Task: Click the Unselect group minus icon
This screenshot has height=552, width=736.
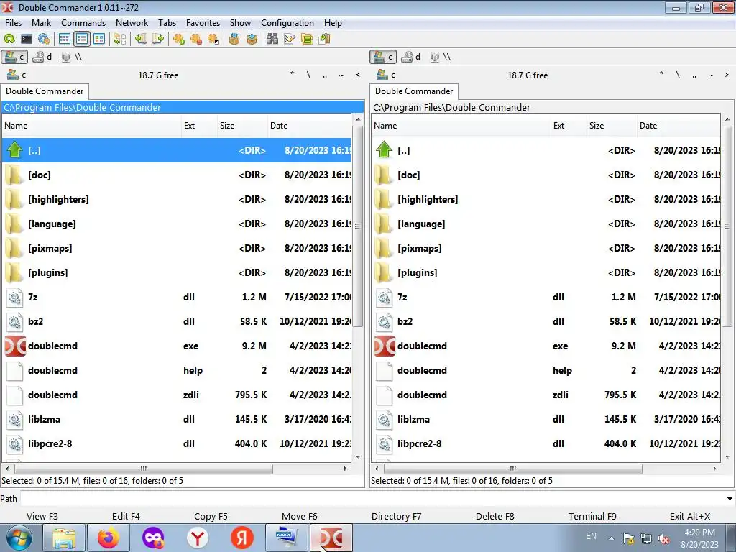Action: coord(196,39)
